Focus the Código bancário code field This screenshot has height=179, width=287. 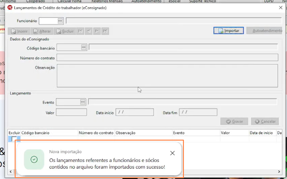pos(69,47)
